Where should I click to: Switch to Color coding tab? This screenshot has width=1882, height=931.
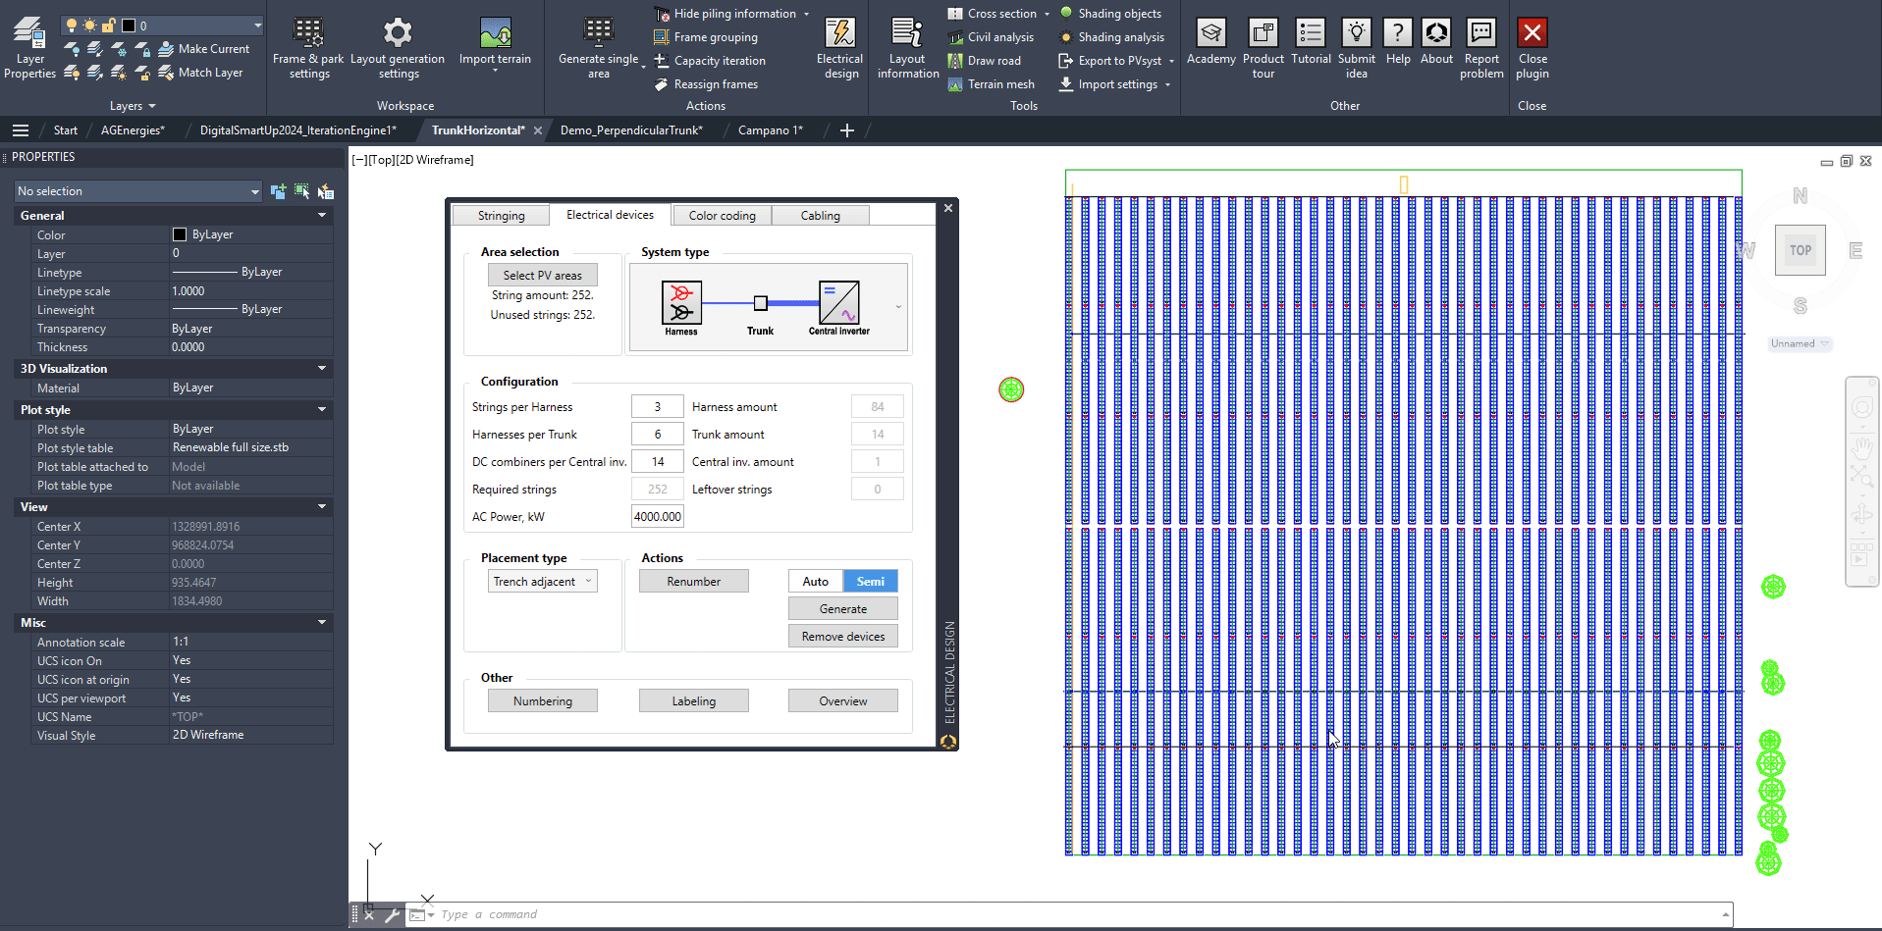(x=722, y=216)
